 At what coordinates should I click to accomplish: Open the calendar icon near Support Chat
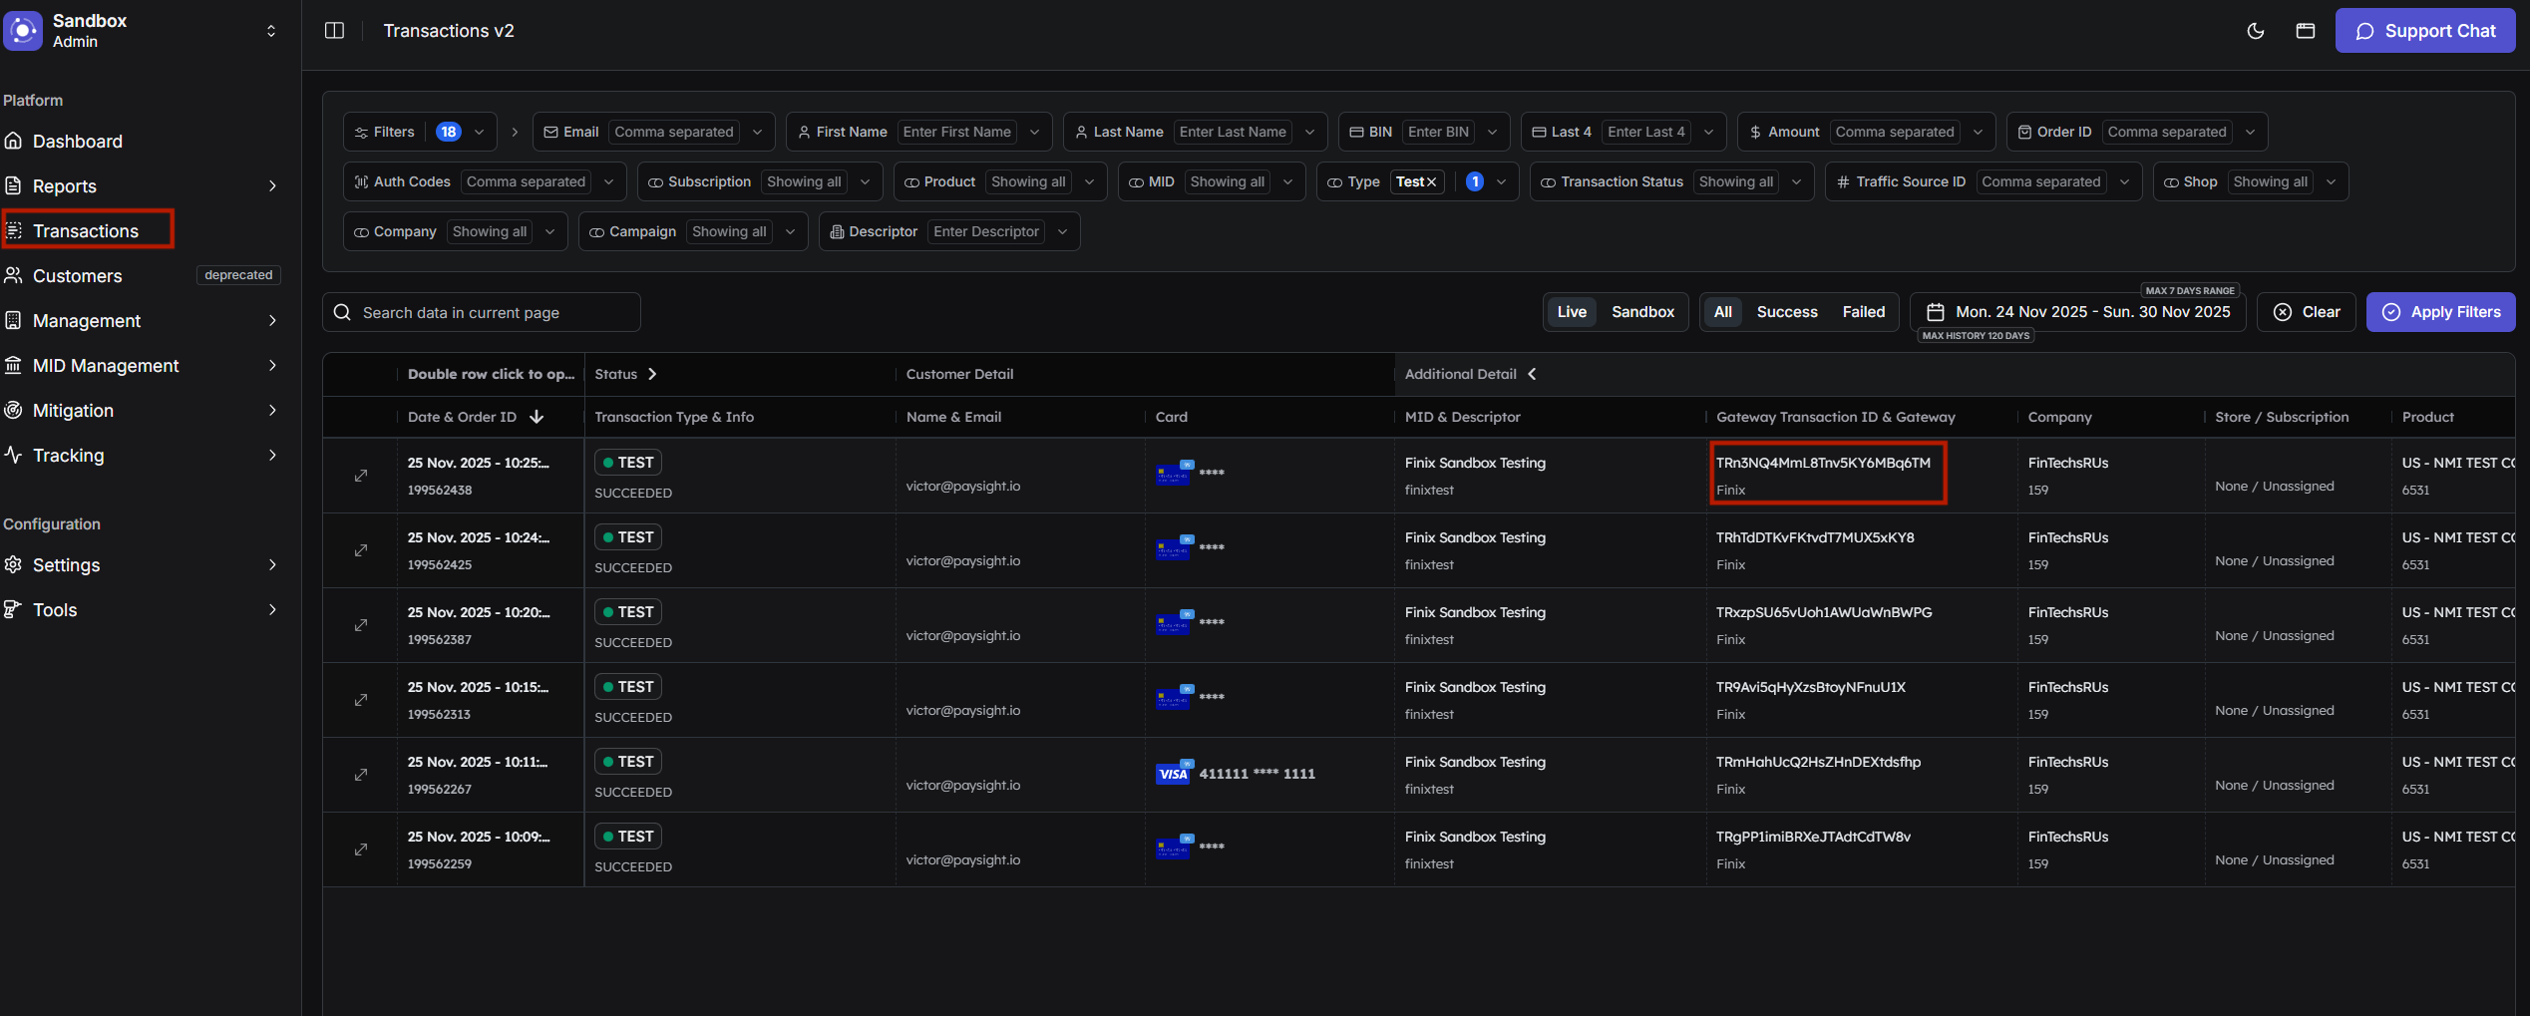click(2305, 31)
